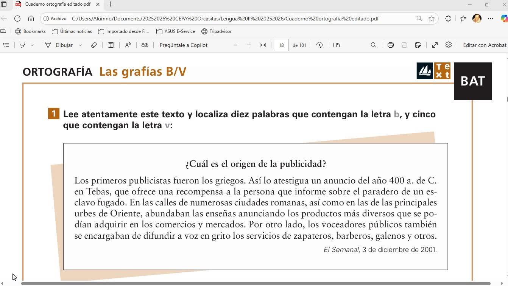Select the Cuaderno ortografía editado.pdf tab

coord(58,4)
